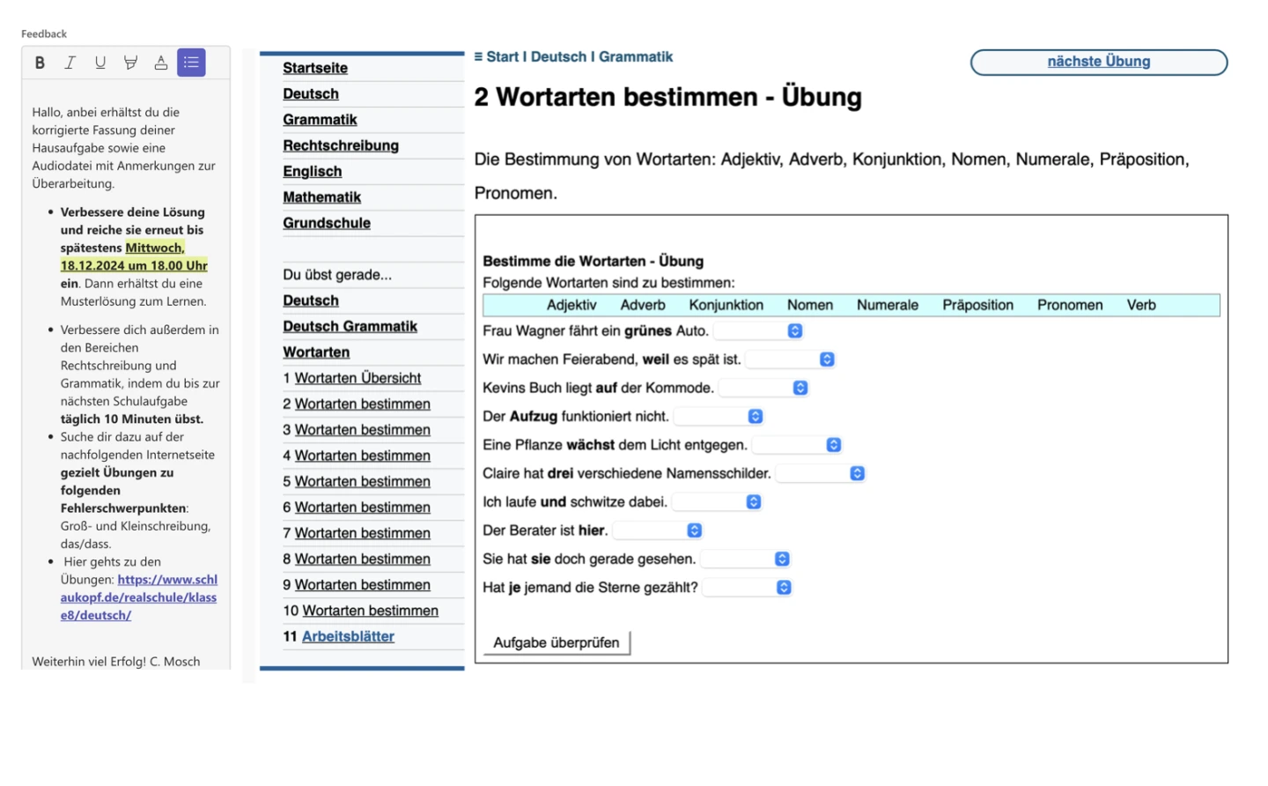The height and width of the screenshot is (786, 1268).
Task: Follow the schlaukopf.de link in feedback
Action: 139,597
